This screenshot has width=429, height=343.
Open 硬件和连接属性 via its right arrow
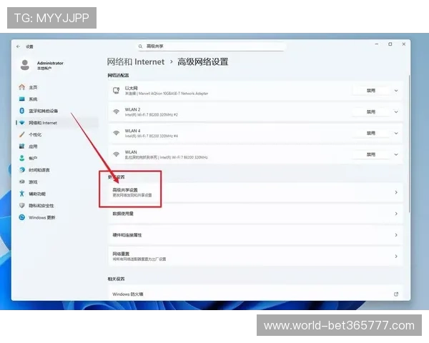(x=396, y=235)
